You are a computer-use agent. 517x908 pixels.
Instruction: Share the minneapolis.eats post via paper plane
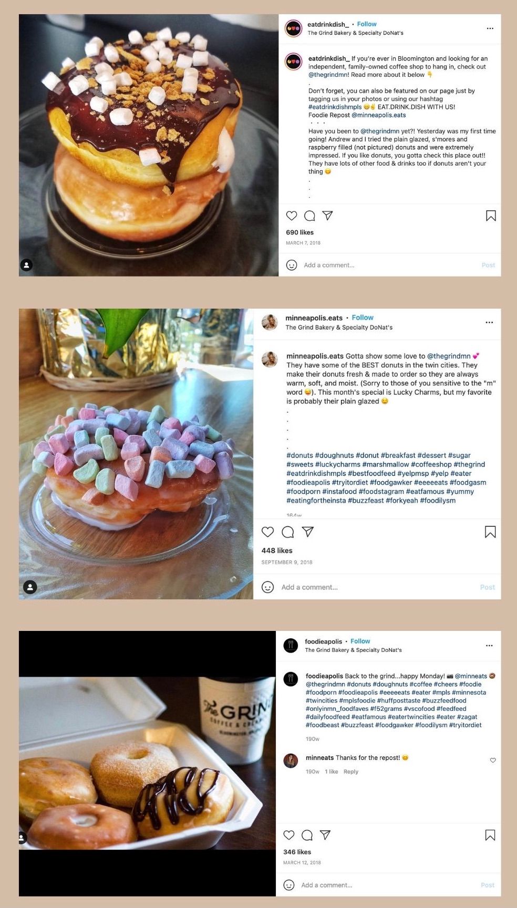click(308, 532)
